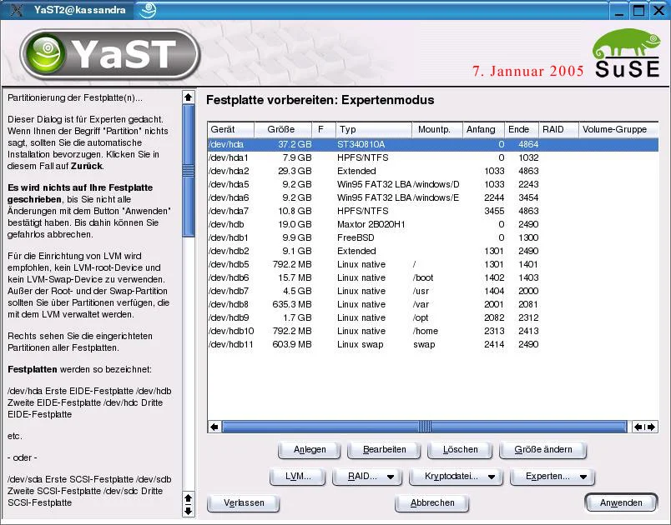Screen dimensions: 671x525
Task: Select the /dev/hda7 row
Action: 432,211
